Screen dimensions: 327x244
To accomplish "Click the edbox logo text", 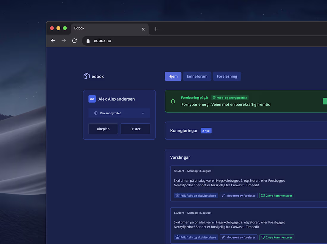I will (98, 76).
